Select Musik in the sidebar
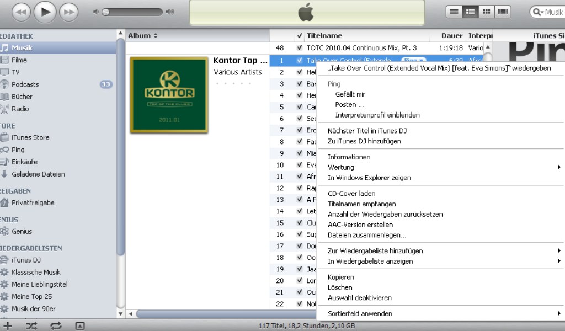Image resolution: width=565 pixels, height=331 pixels. pos(57,48)
